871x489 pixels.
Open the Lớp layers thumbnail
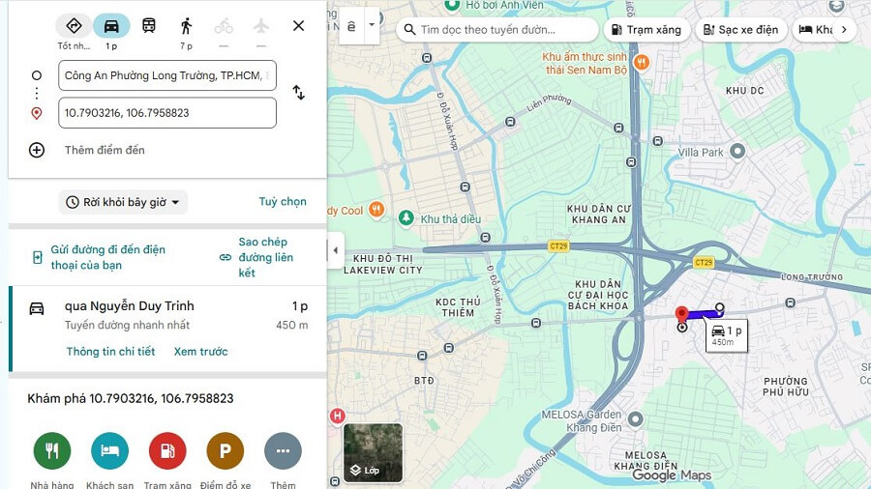[x=373, y=452]
